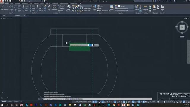190x107 pixels.
Task: Activate the Fillet tool
Action: (39, 8)
